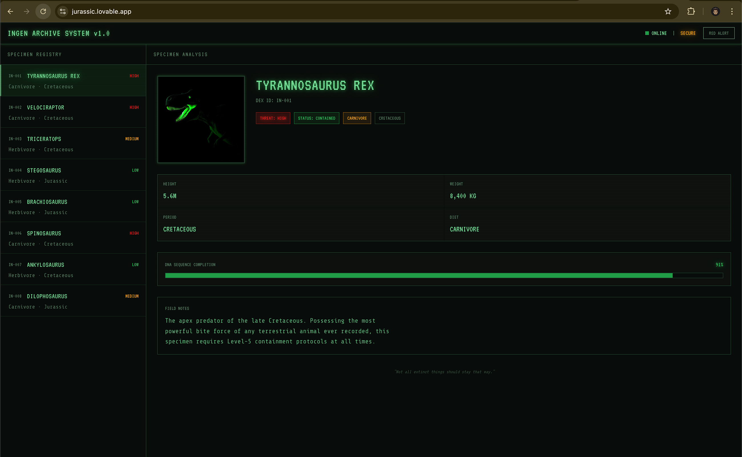The width and height of the screenshot is (742, 457).
Task: Click the SPECIMEN REGISTRY header
Action: tap(35, 54)
